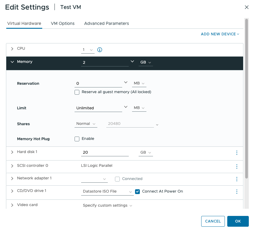The width and height of the screenshot is (253, 230).
Task: Open Video card custom settings dropdown
Action: [x=107, y=205]
